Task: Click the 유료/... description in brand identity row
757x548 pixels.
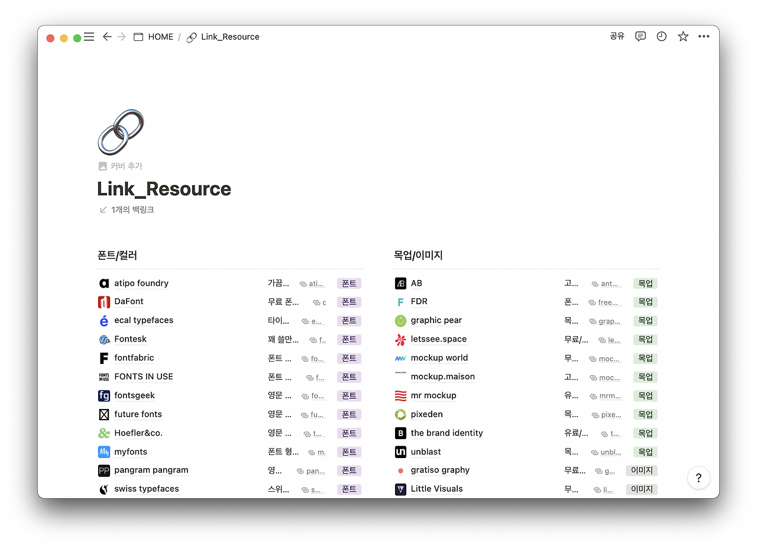Action: pos(576,433)
